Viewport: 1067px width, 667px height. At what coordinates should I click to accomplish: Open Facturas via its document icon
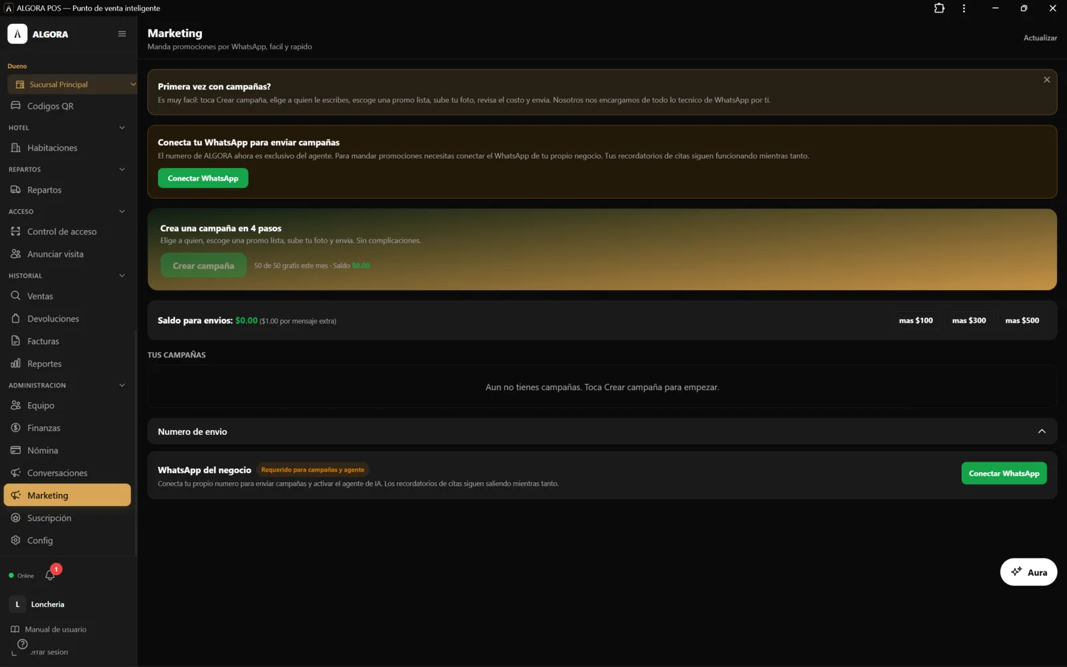15,341
